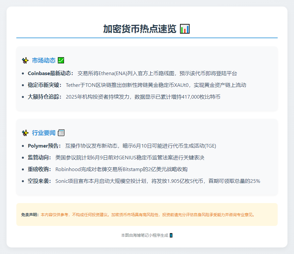Click the 重磅收购 bold label
Image resolution: width=294 pixels, height=254 pixels.
(x=40, y=169)
